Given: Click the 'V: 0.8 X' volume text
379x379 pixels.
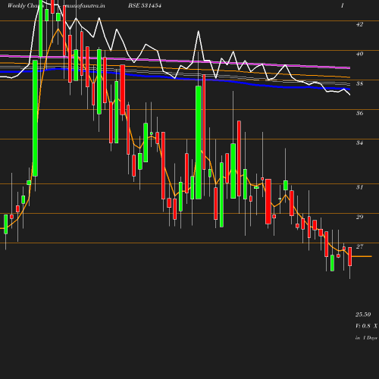Looking at the screenshot, I should 366,326.
